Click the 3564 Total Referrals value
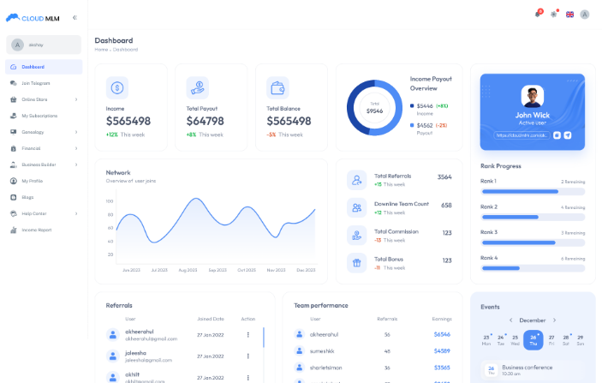This screenshot has height=383, width=602. coord(444,177)
